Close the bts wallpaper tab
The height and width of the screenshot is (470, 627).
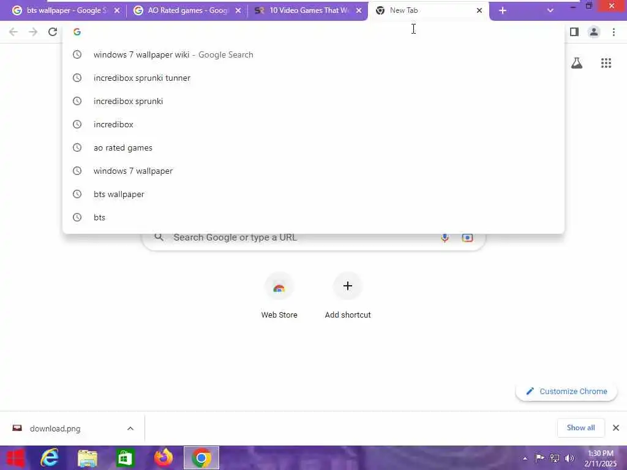pos(117,11)
